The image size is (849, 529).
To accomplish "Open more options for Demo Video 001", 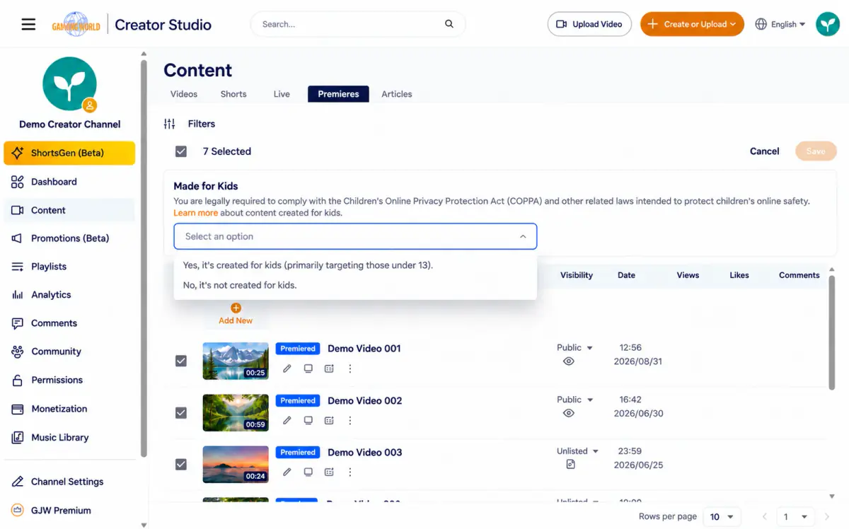I will [x=350, y=368].
